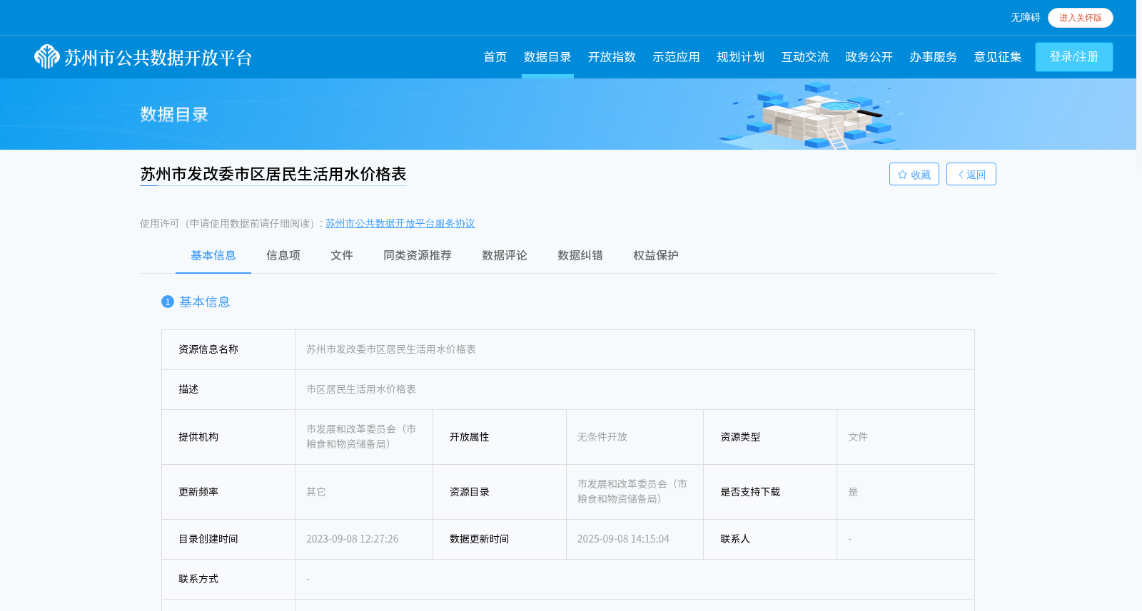Click the 提供机构 label cell
Screen dimensions: 1142x611
pyautogui.click(x=228, y=437)
